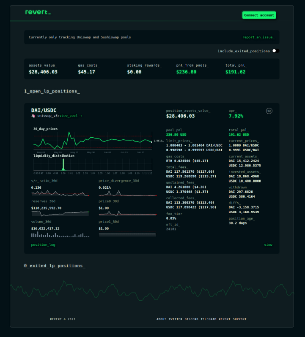Click the gas_costs_ $45.17 value
Image resolution: width=305 pixels, height=337 pixels.
87,72
